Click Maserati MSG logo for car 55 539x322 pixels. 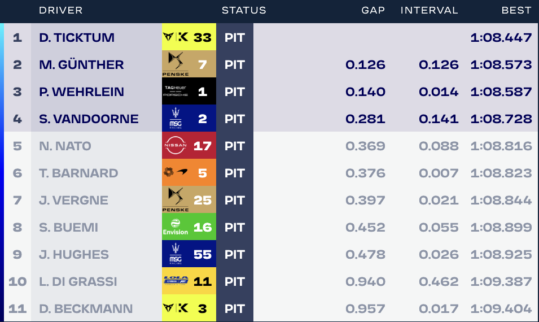176,254
